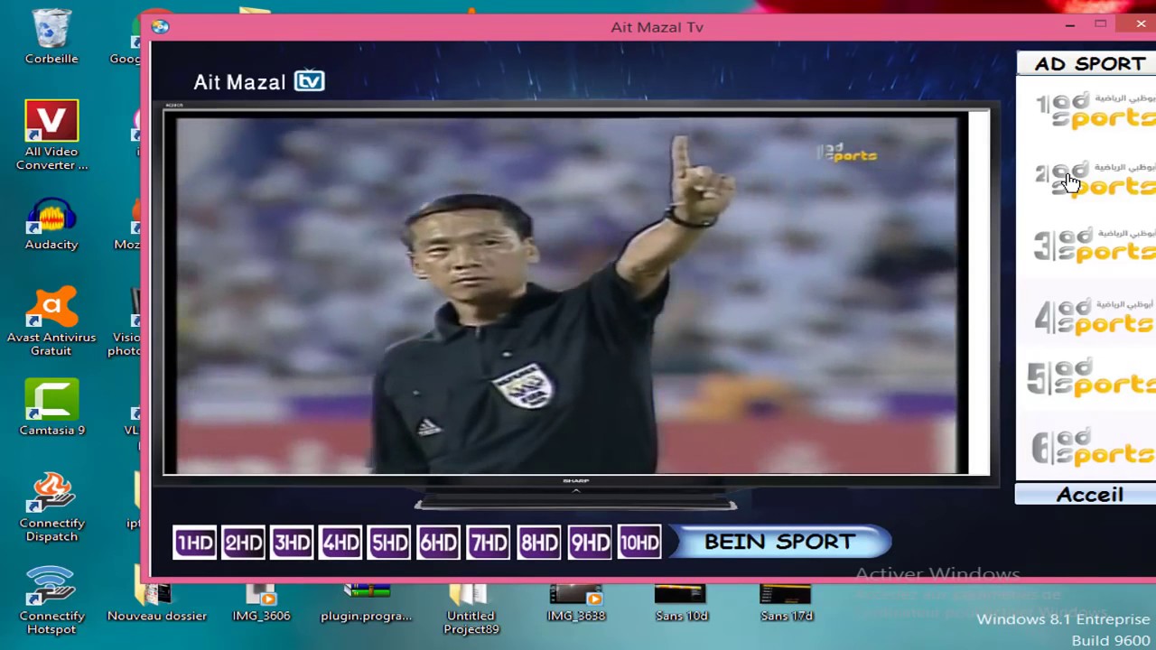1156x650 pixels.
Task: Select the AD Sports 4 channel logo
Action: click(1095, 316)
